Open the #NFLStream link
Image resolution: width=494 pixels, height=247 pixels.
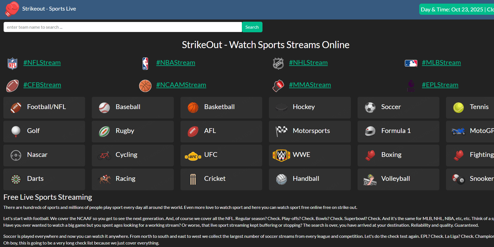click(42, 63)
